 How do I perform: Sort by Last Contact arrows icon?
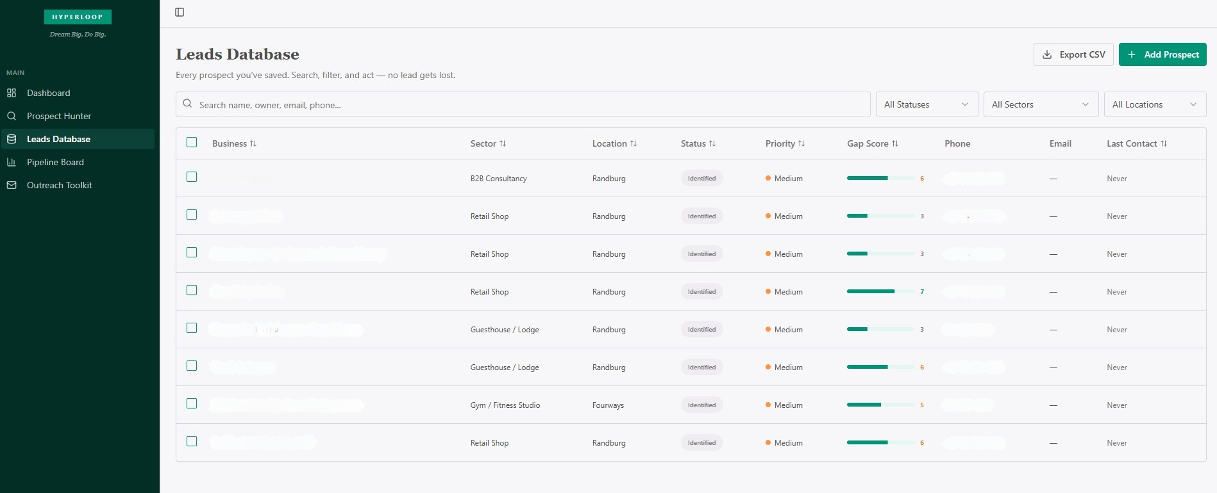coord(1164,143)
